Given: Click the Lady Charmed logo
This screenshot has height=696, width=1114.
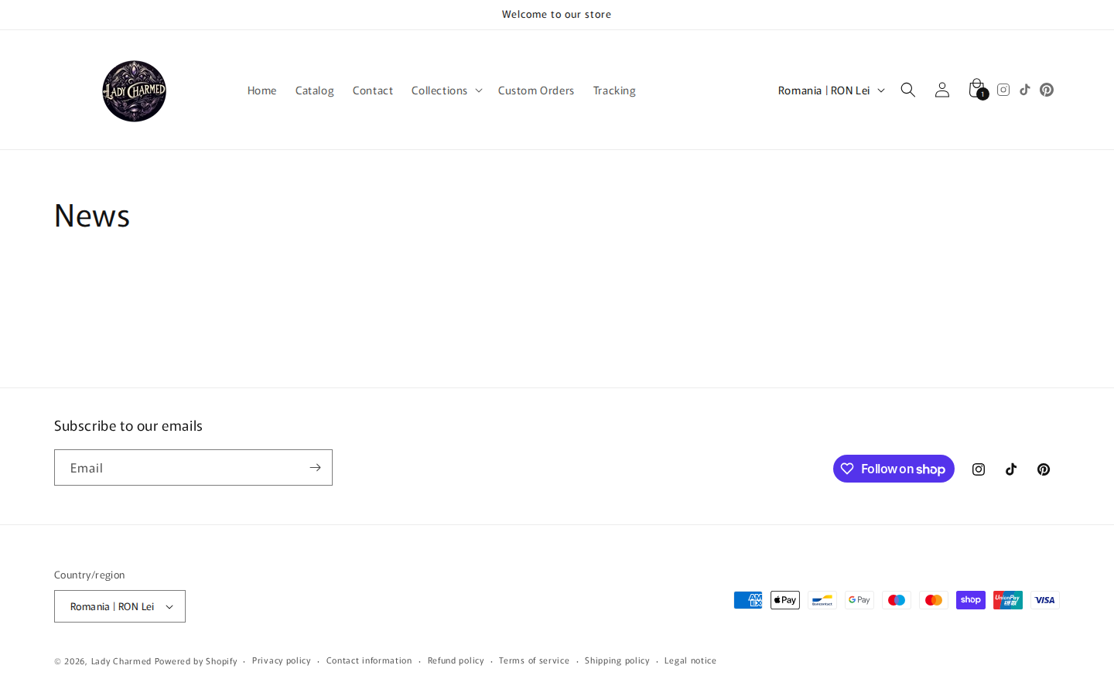Looking at the screenshot, I should [134, 90].
